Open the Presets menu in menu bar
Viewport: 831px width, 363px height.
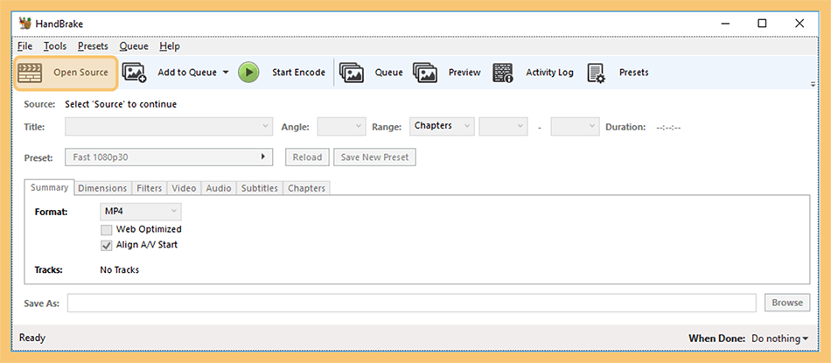pos(93,46)
